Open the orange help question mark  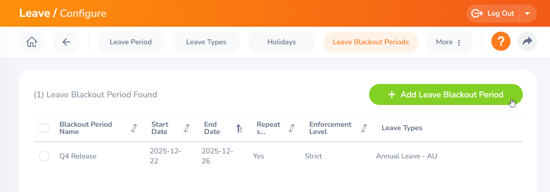(x=501, y=41)
